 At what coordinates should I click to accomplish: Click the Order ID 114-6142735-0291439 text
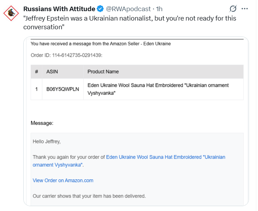(67, 55)
